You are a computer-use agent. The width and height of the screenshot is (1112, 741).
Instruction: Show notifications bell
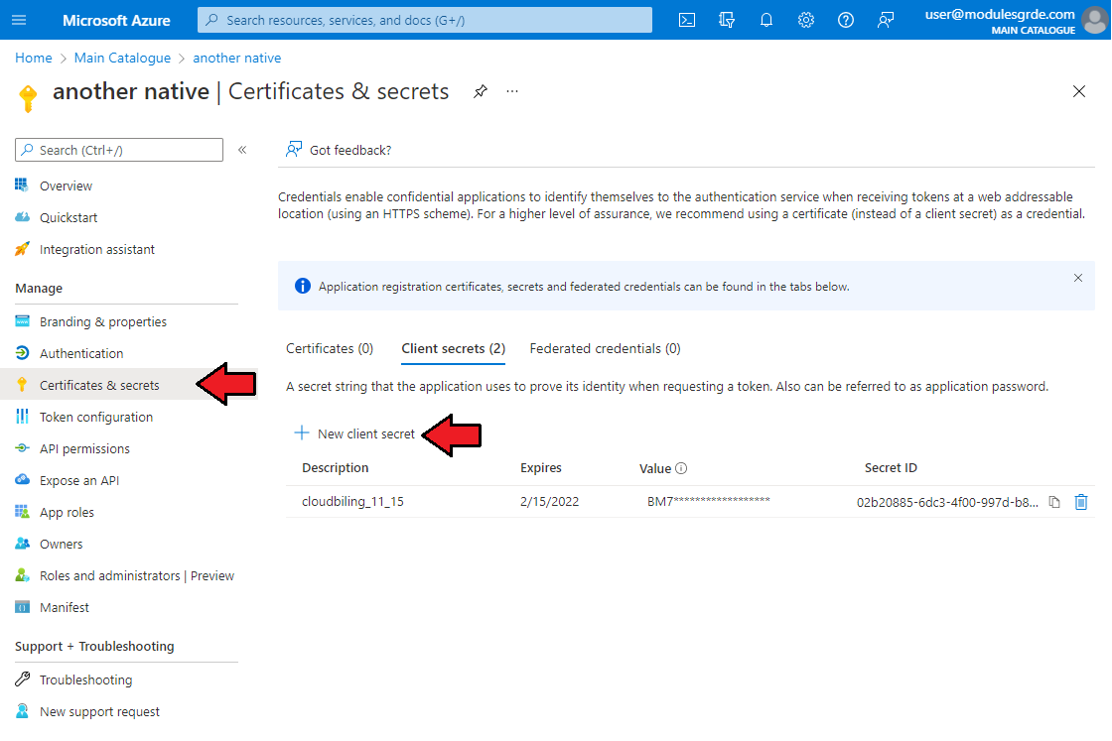point(765,20)
